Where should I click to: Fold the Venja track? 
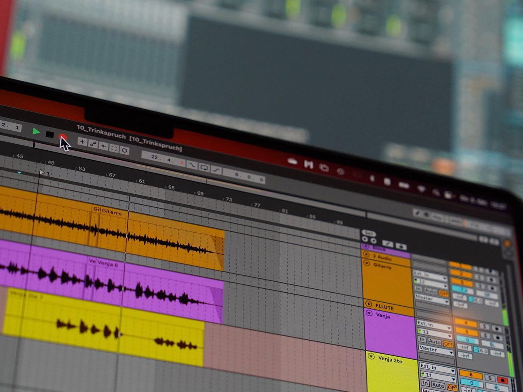pos(370,313)
